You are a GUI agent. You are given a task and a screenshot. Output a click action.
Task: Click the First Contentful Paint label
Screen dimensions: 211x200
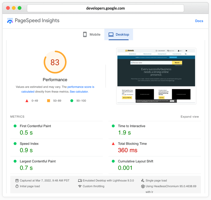pos(35,126)
